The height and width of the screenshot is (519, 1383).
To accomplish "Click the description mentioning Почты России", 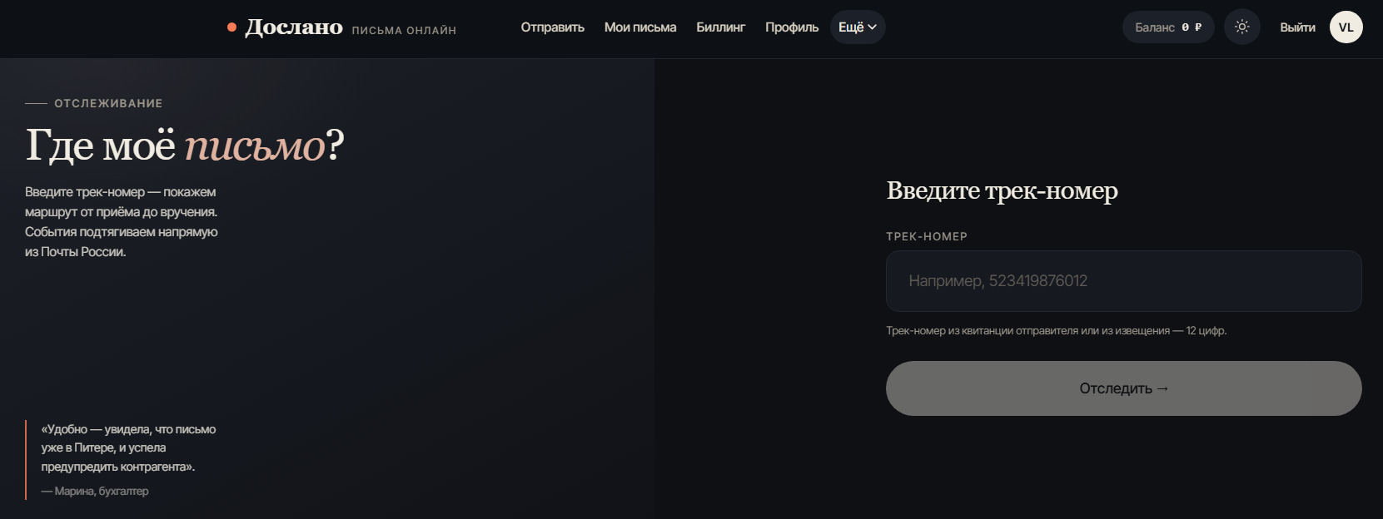I will 122,222.
